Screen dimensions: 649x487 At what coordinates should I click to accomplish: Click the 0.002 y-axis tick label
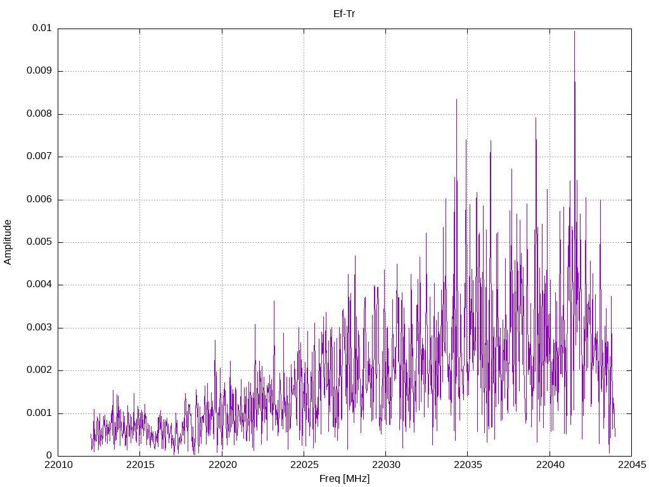coord(39,370)
